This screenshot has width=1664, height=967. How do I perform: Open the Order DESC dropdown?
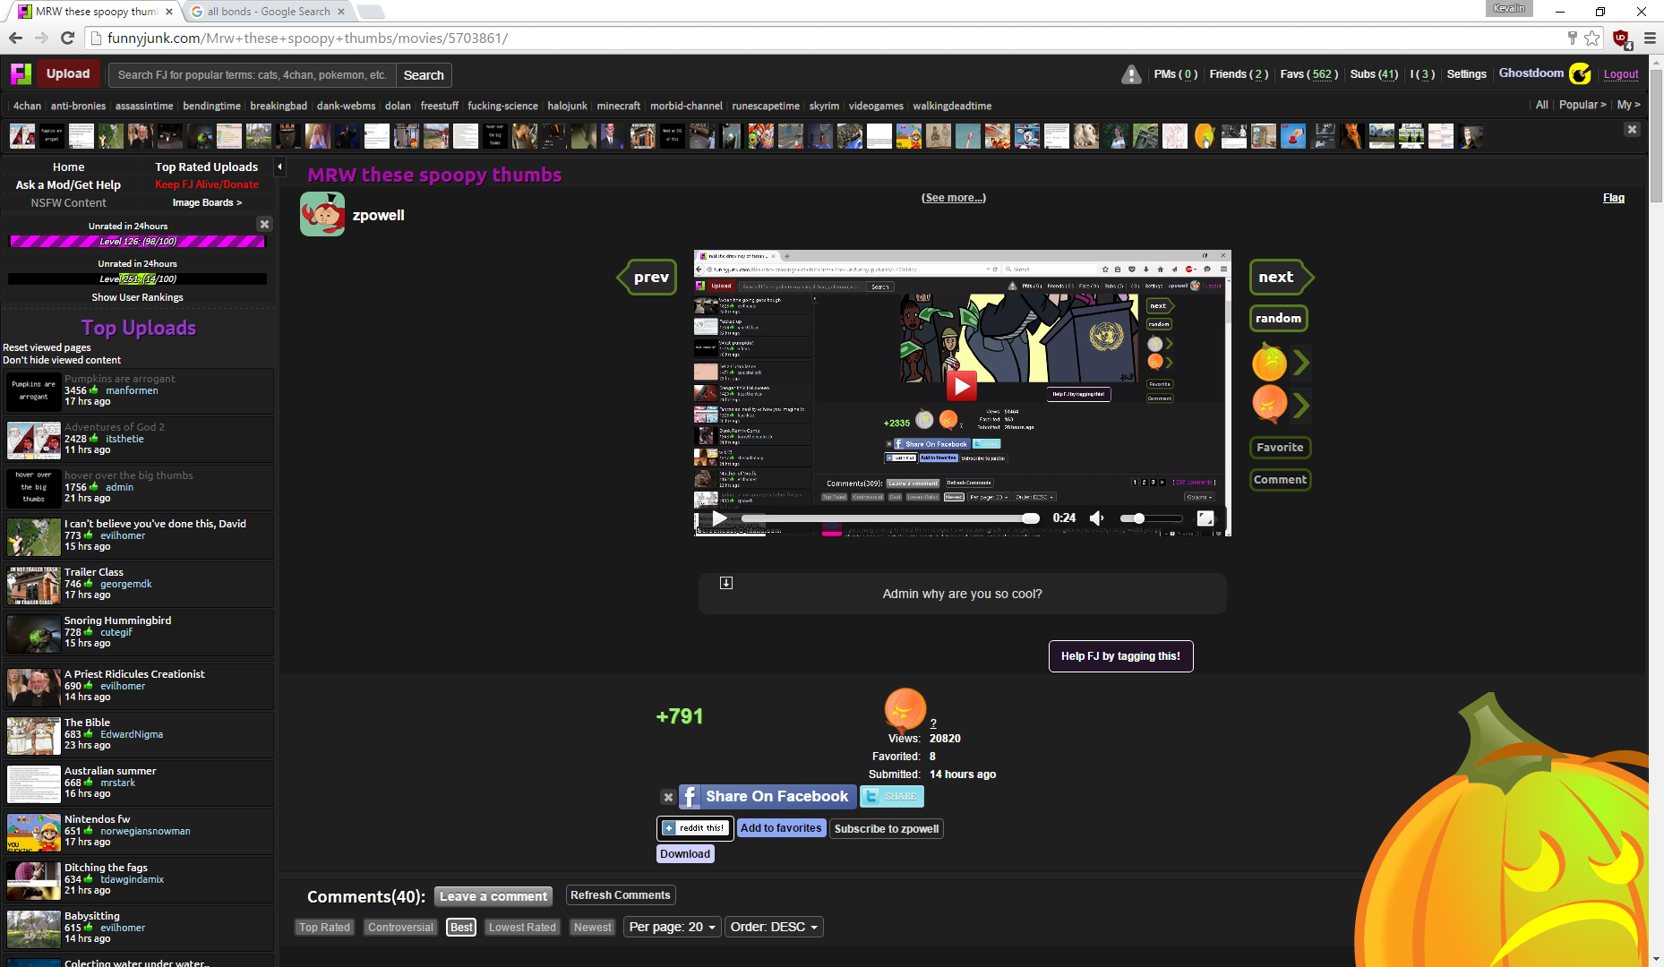(x=774, y=928)
